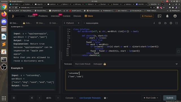Open a new browser tab
This screenshot has height=102, width=181.
coord(162,4)
